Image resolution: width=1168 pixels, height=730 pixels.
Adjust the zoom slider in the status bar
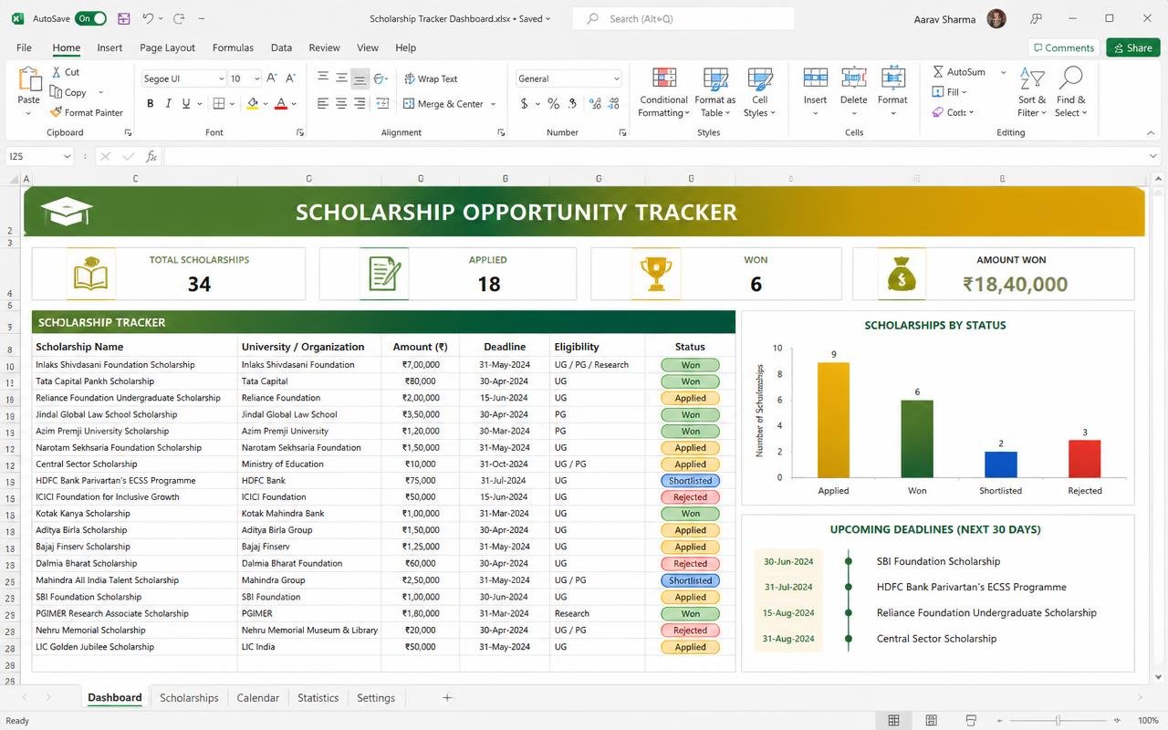pos(1057,721)
